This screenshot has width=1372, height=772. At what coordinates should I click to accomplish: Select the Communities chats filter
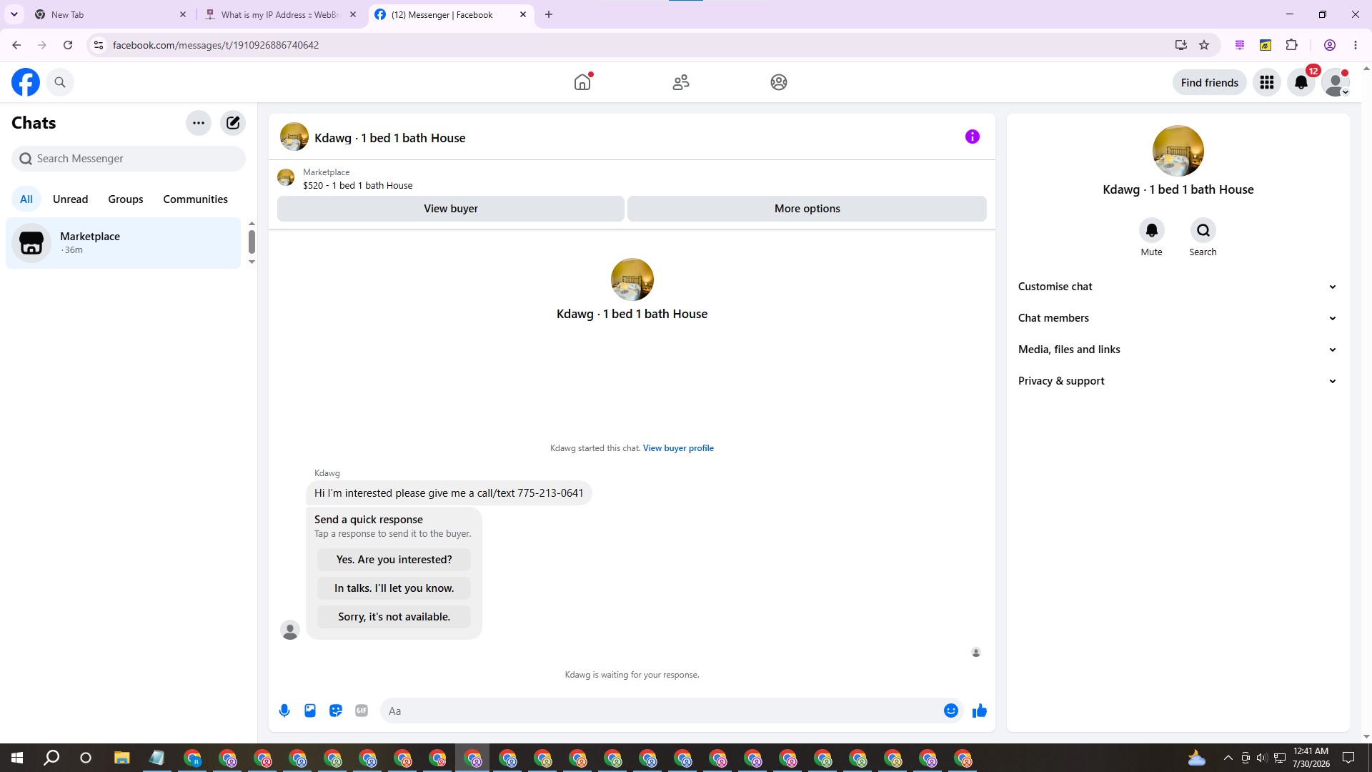tap(195, 199)
